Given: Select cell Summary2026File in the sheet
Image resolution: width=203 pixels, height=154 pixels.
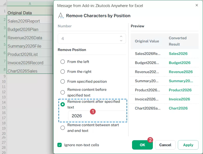Looking at the screenshot, I should (30, 44).
